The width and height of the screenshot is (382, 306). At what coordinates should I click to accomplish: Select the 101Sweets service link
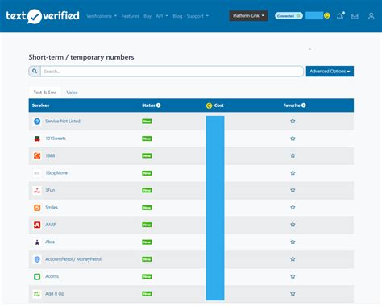[x=56, y=139]
